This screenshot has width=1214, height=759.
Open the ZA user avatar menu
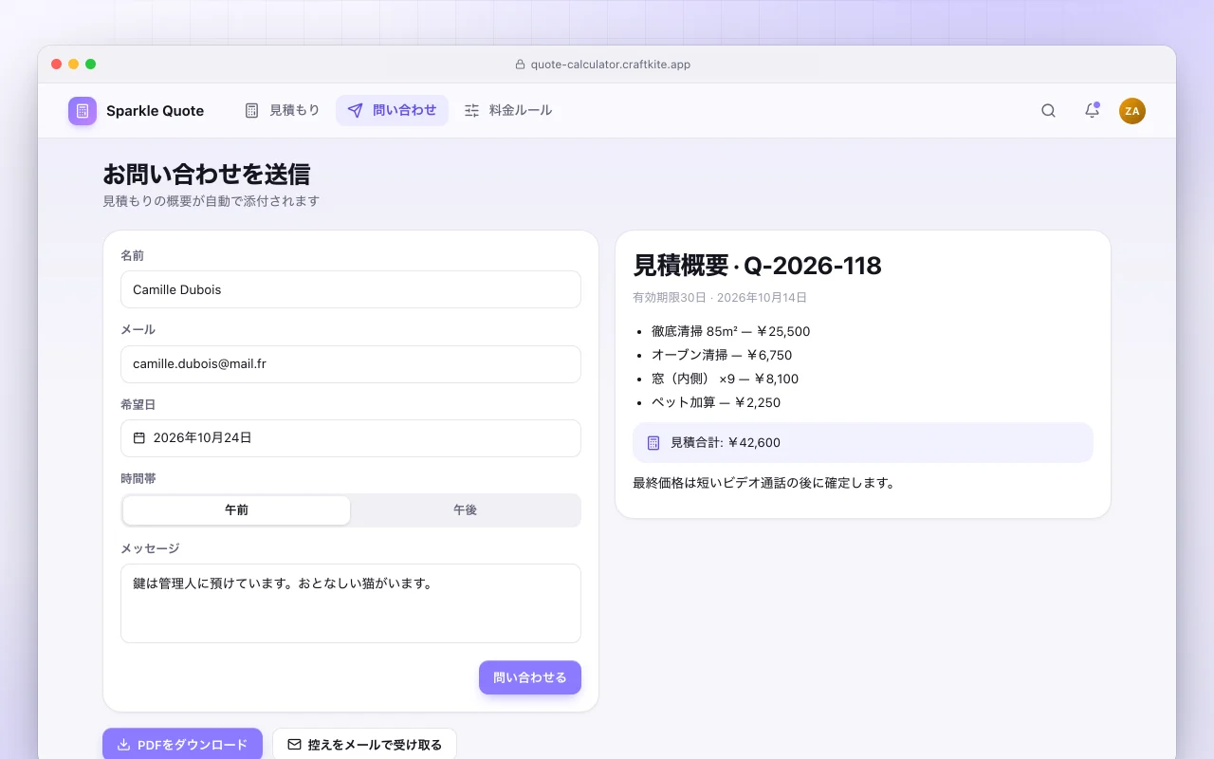(x=1132, y=111)
